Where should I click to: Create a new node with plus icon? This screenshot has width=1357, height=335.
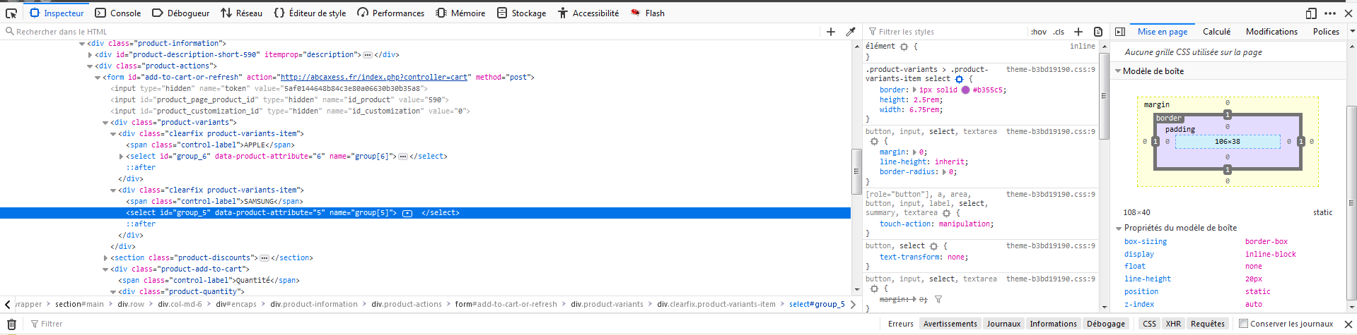point(831,32)
